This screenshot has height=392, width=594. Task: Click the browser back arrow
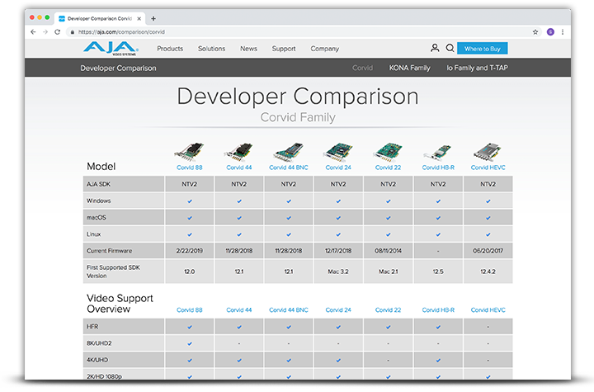click(33, 31)
